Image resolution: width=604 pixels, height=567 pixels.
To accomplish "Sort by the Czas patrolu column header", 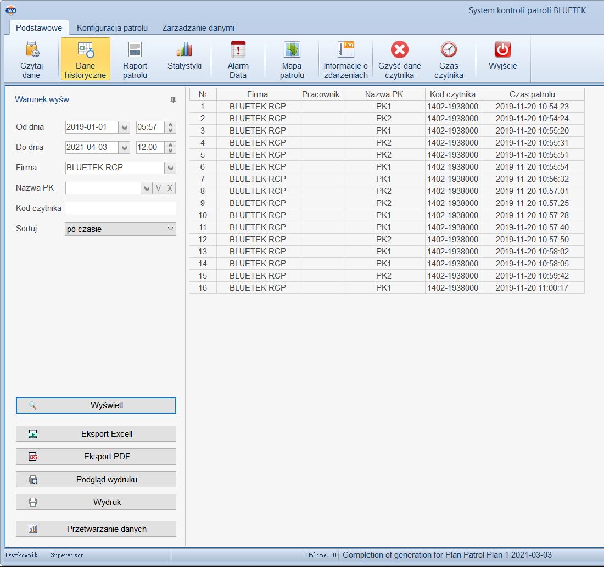I will (533, 94).
